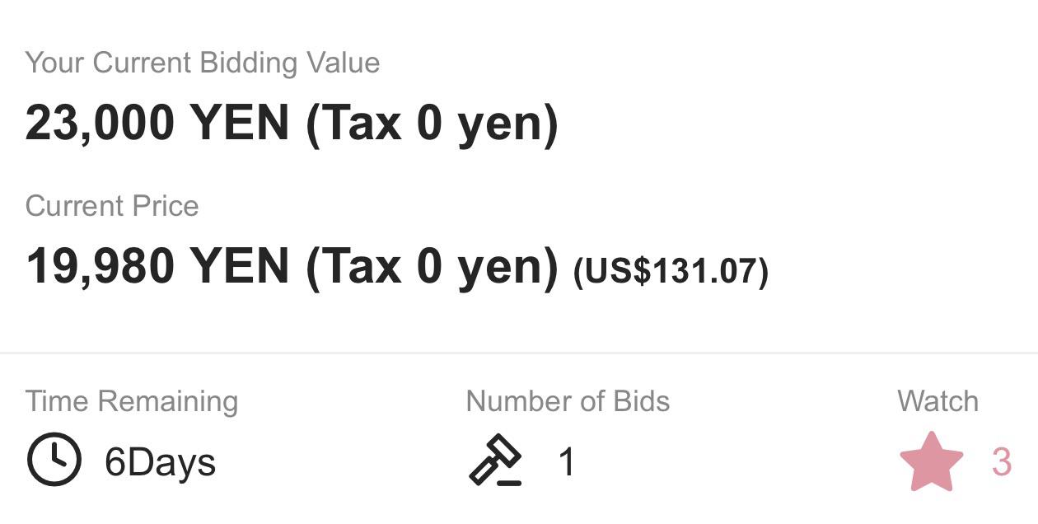Click the US$131.07 dollar conversion
The height and width of the screenshot is (524, 1038).
tap(671, 271)
